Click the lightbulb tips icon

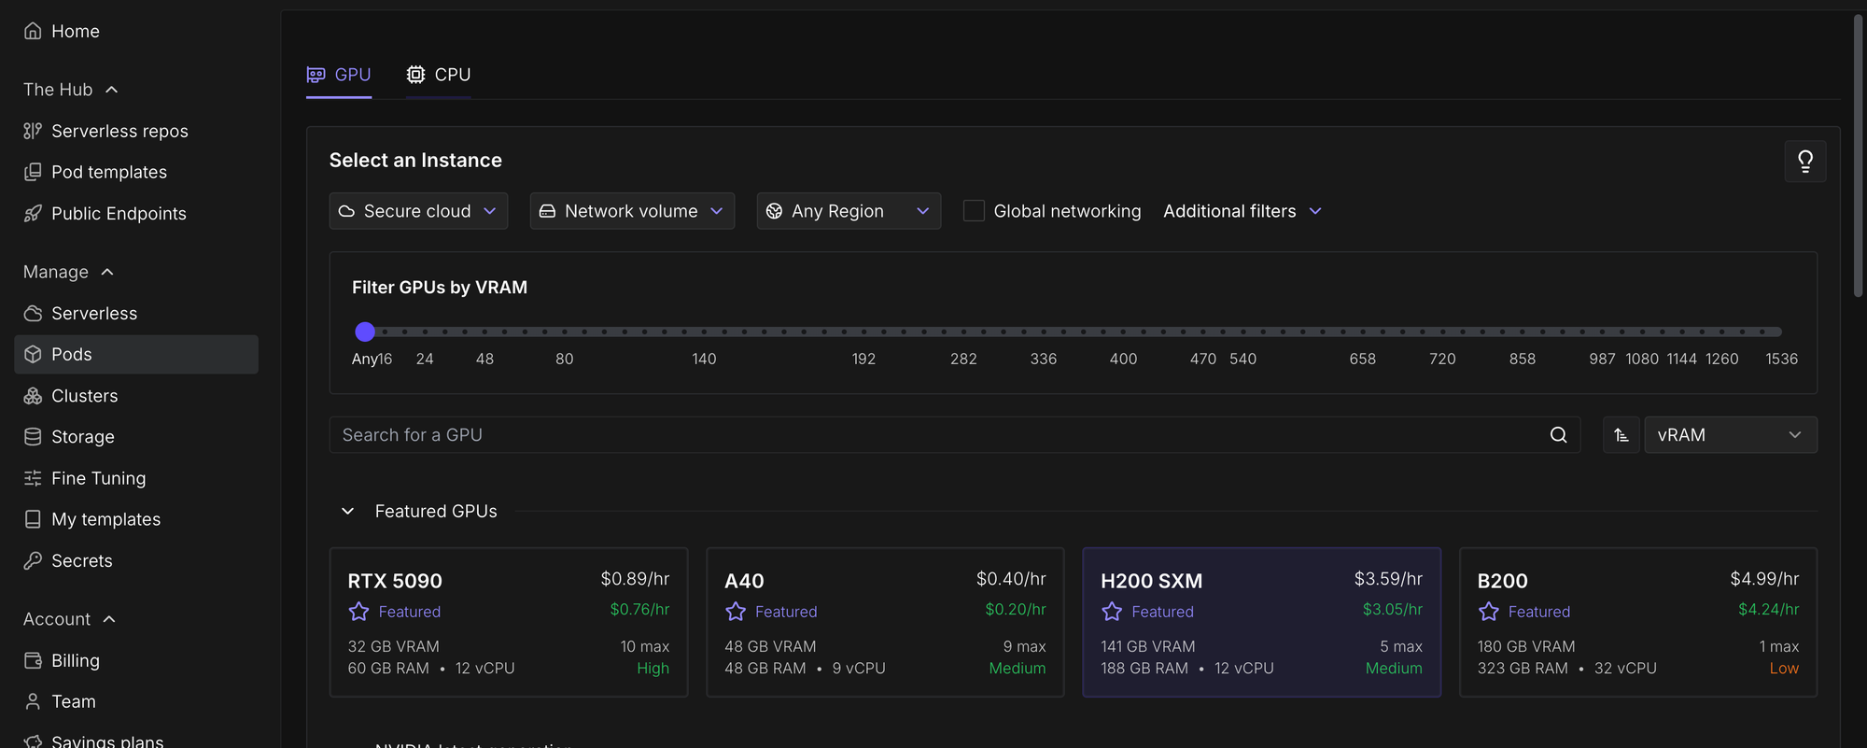pyautogui.click(x=1804, y=162)
